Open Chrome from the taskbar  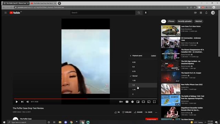[x=71, y=122]
